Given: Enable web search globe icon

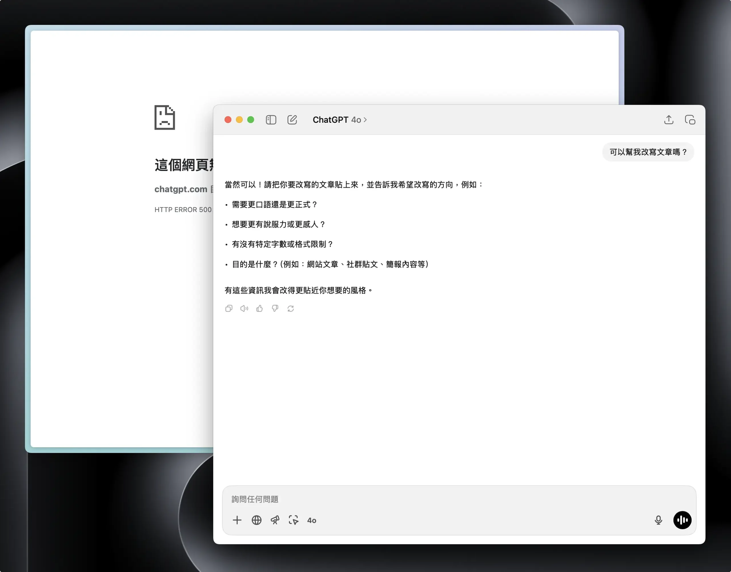Looking at the screenshot, I should (x=256, y=520).
